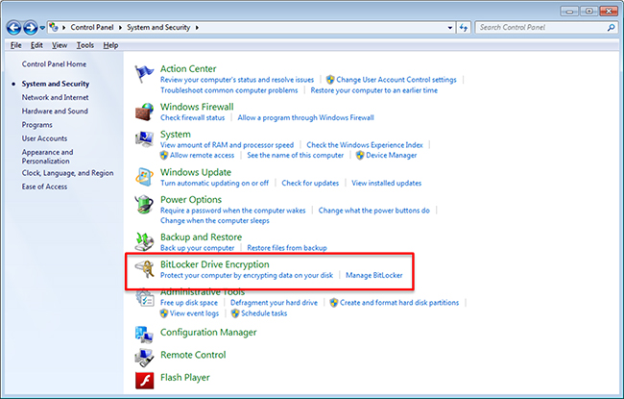Click Defragment your hard drive link
The height and width of the screenshot is (399, 624).
[x=274, y=303]
